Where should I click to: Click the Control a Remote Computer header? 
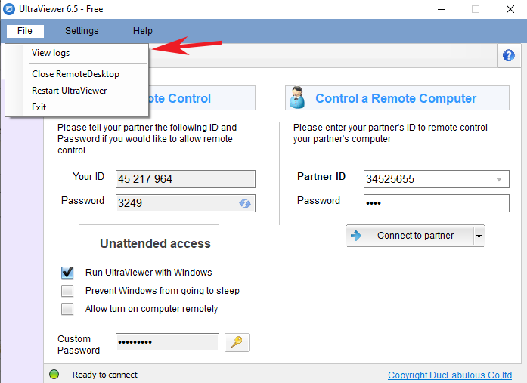point(397,98)
